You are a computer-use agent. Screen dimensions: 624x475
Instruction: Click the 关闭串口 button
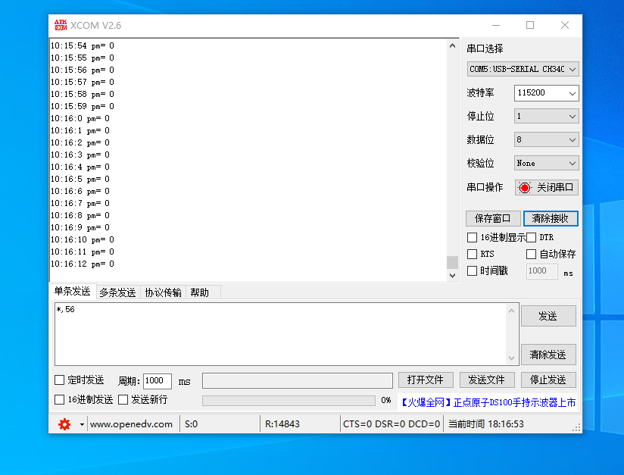[547, 188]
